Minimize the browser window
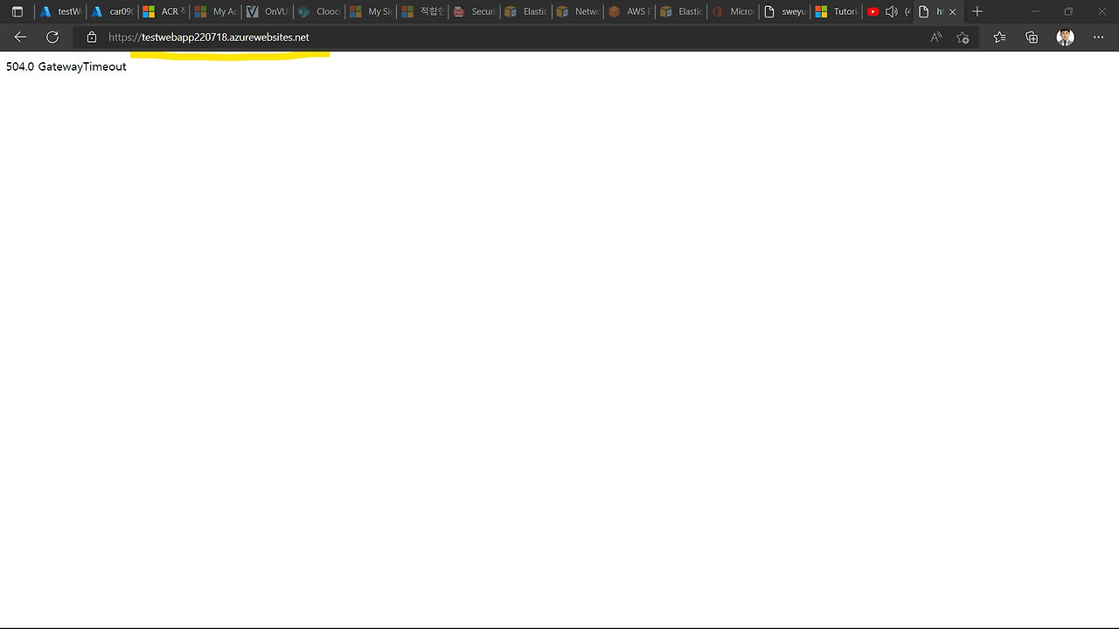 [1036, 12]
